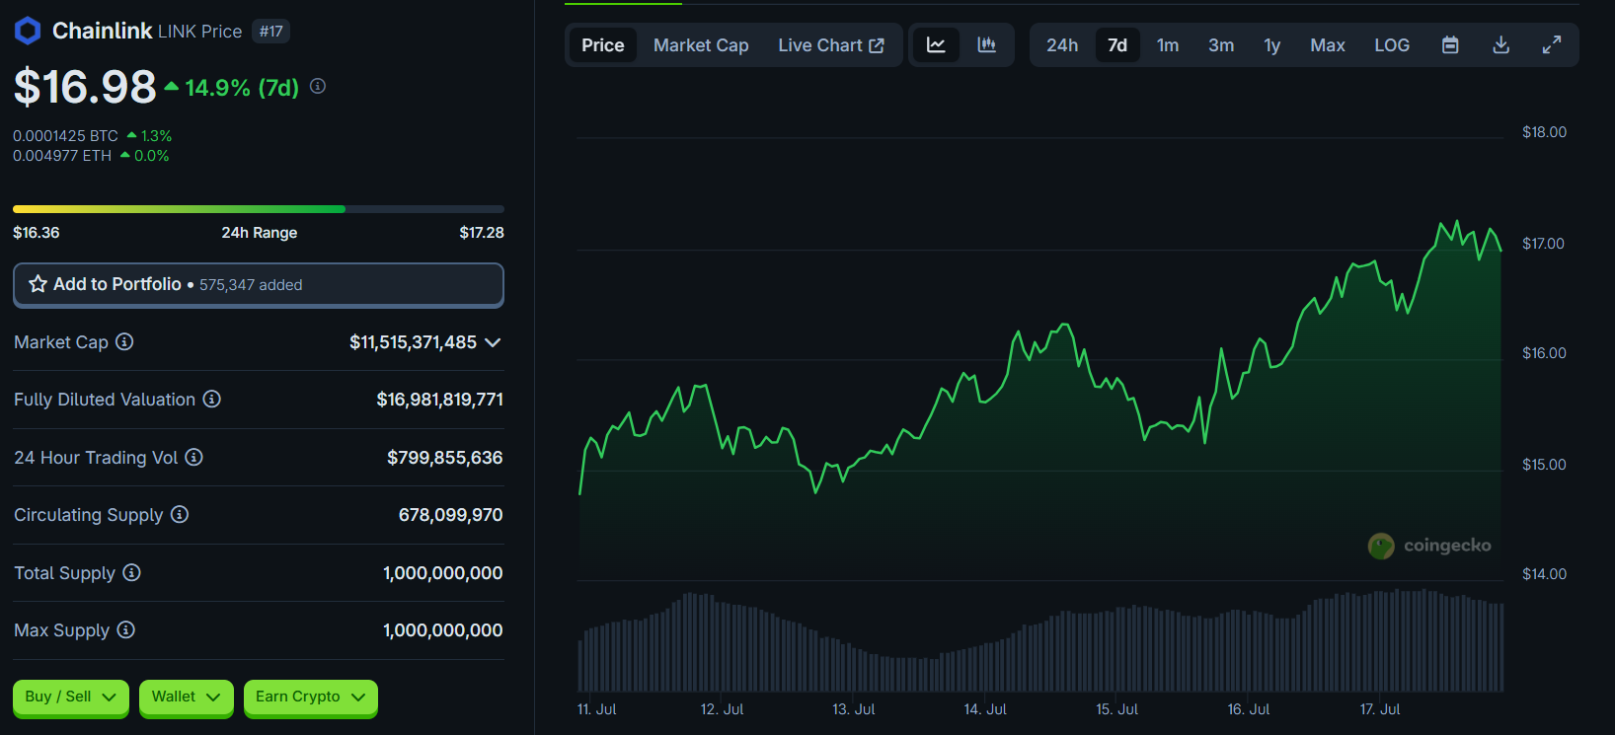Screen dimensions: 1615x735
Task: Open Earn Crypto dropdown
Action: pos(311,698)
